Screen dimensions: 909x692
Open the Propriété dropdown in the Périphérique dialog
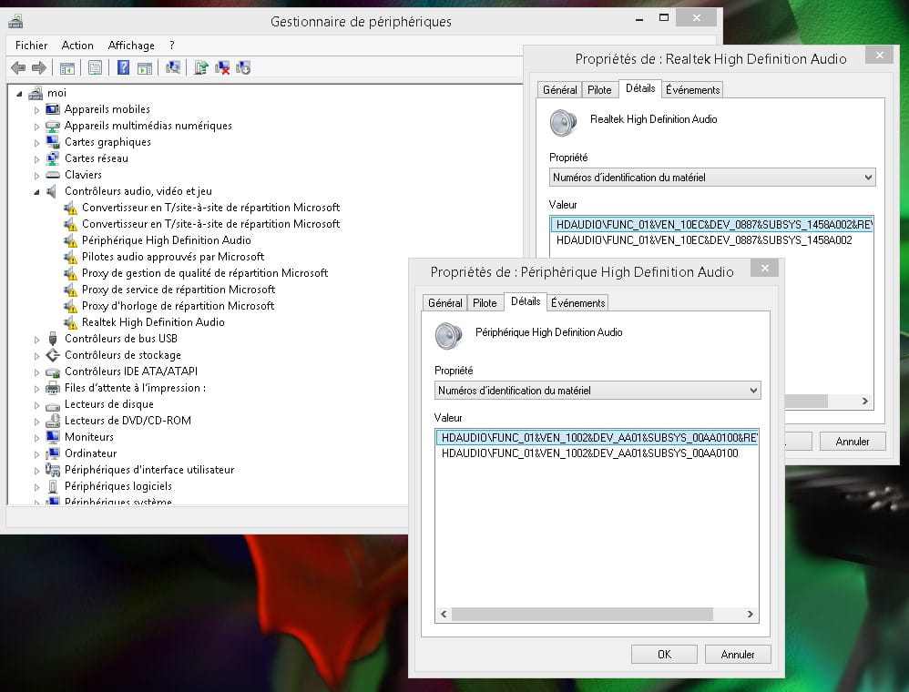tap(597, 391)
